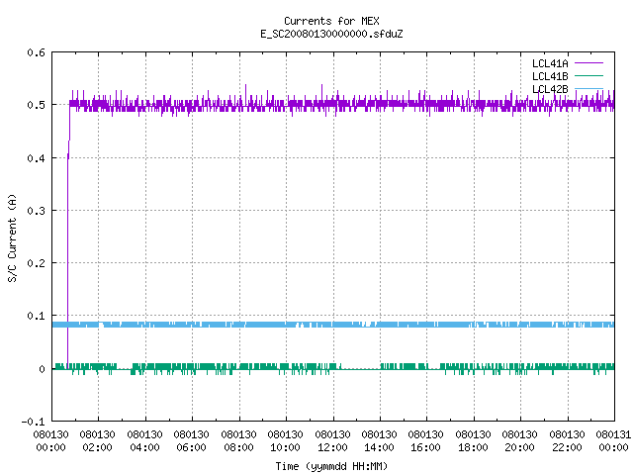Click the LCL42B legend label

coord(550,89)
